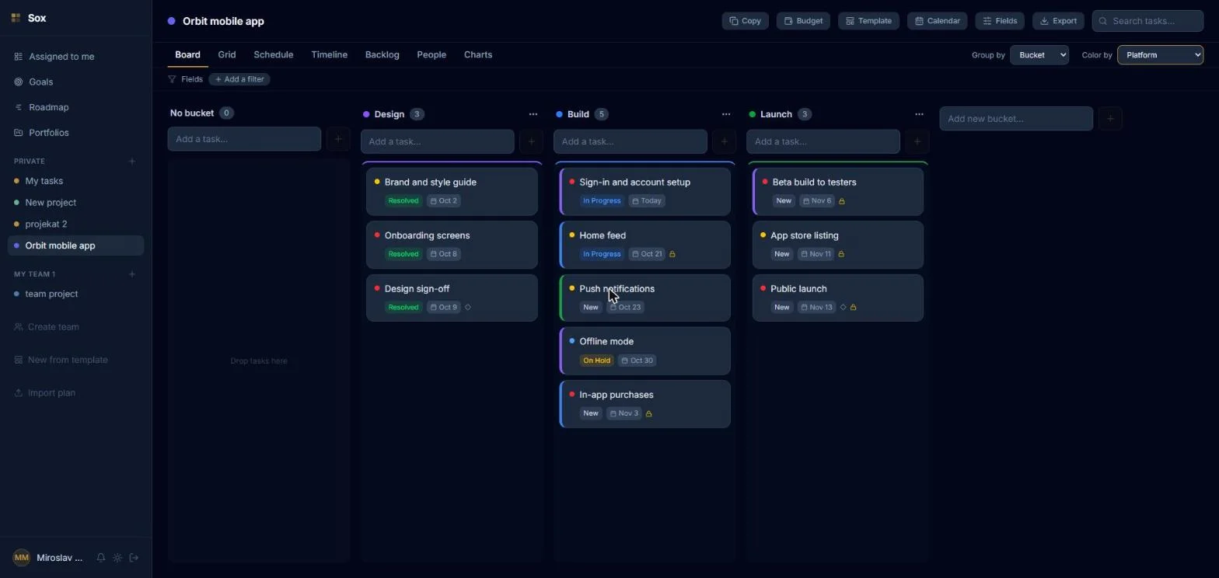This screenshot has width=1219, height=578.
Task: Click Add a filter
Action: point(239,79)
